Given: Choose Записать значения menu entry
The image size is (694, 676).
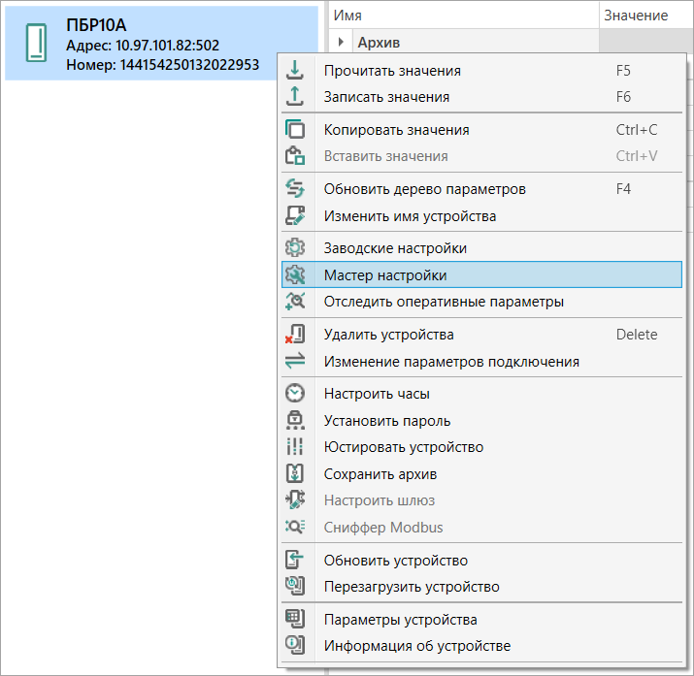Looking at the screenshot, I should (x=481, y=97).
